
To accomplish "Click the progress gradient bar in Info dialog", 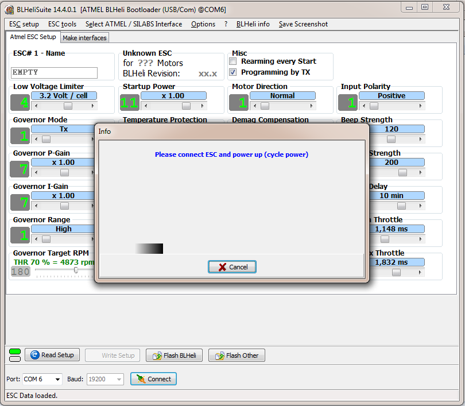I will [x=149, y=249].
